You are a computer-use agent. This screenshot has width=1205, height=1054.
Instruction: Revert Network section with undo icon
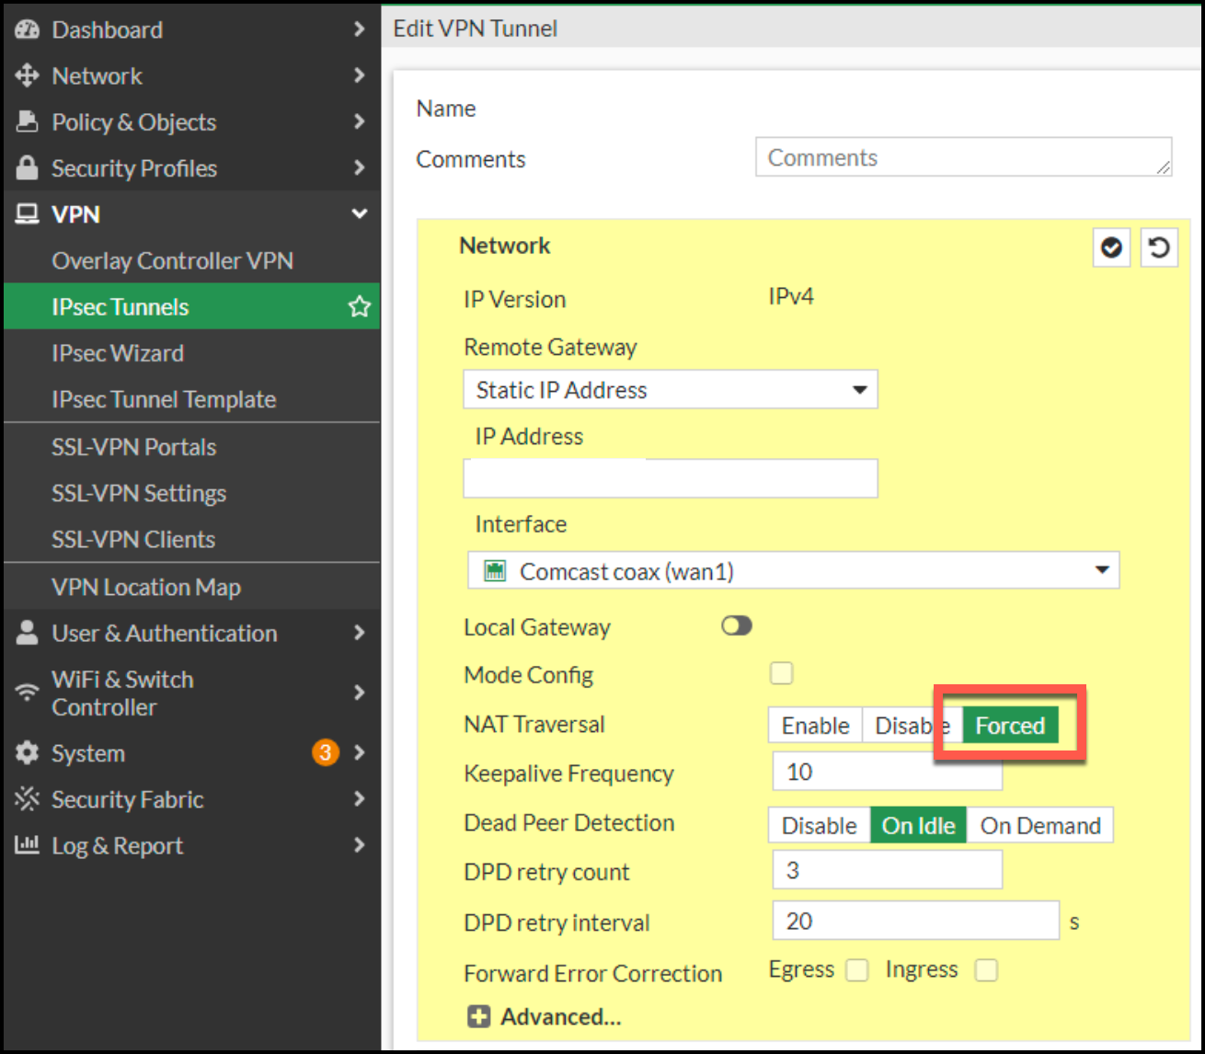(x=1159, y=247)
